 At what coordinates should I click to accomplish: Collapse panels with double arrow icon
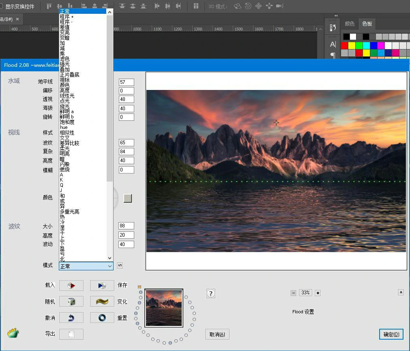point(336,16)
